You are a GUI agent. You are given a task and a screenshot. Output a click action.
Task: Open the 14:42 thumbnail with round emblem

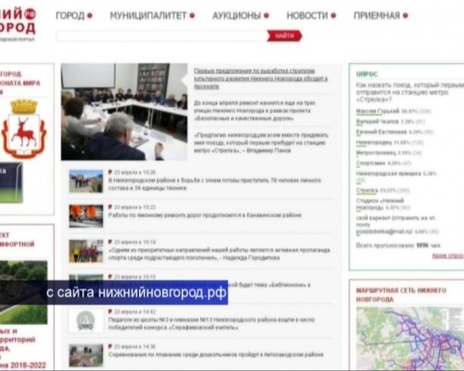tap(86, 321)
